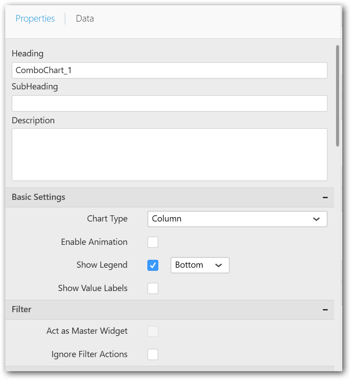Click the Basic Settings section header text
The image size is (351, 380).
point(39,197)
